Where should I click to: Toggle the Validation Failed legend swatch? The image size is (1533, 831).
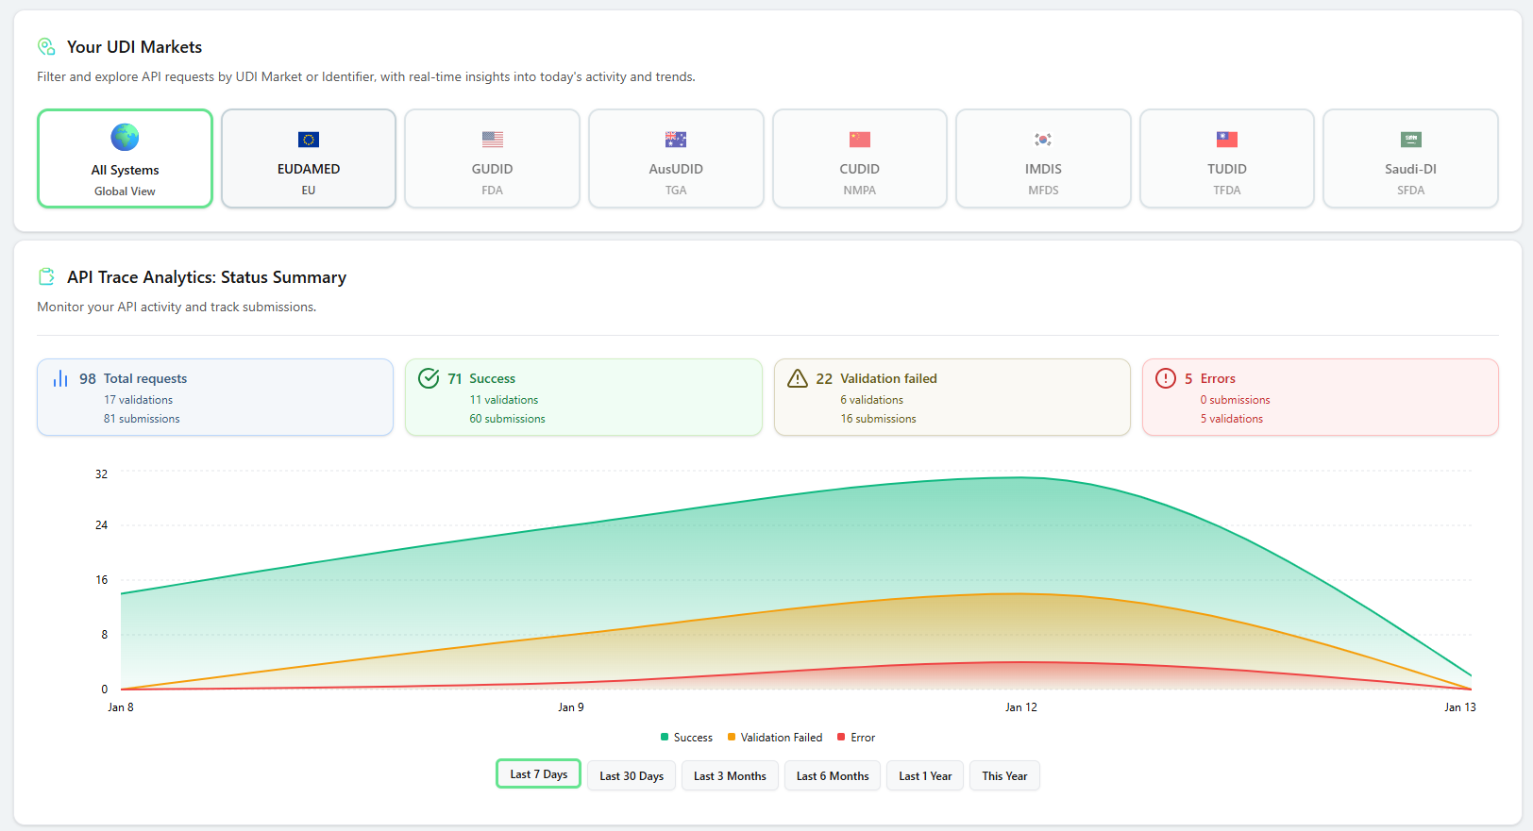tap(732, 737)
